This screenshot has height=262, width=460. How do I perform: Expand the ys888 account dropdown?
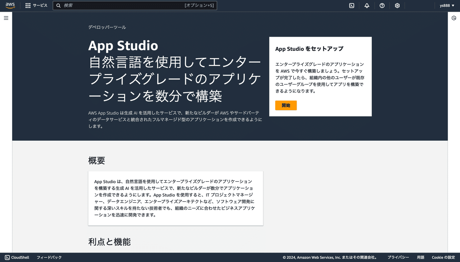pos(447,5)
